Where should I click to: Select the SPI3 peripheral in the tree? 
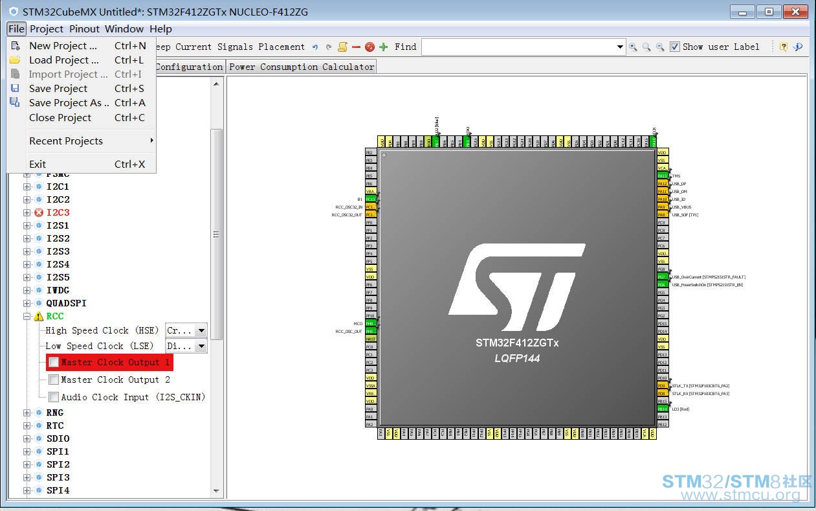point(58,477)
